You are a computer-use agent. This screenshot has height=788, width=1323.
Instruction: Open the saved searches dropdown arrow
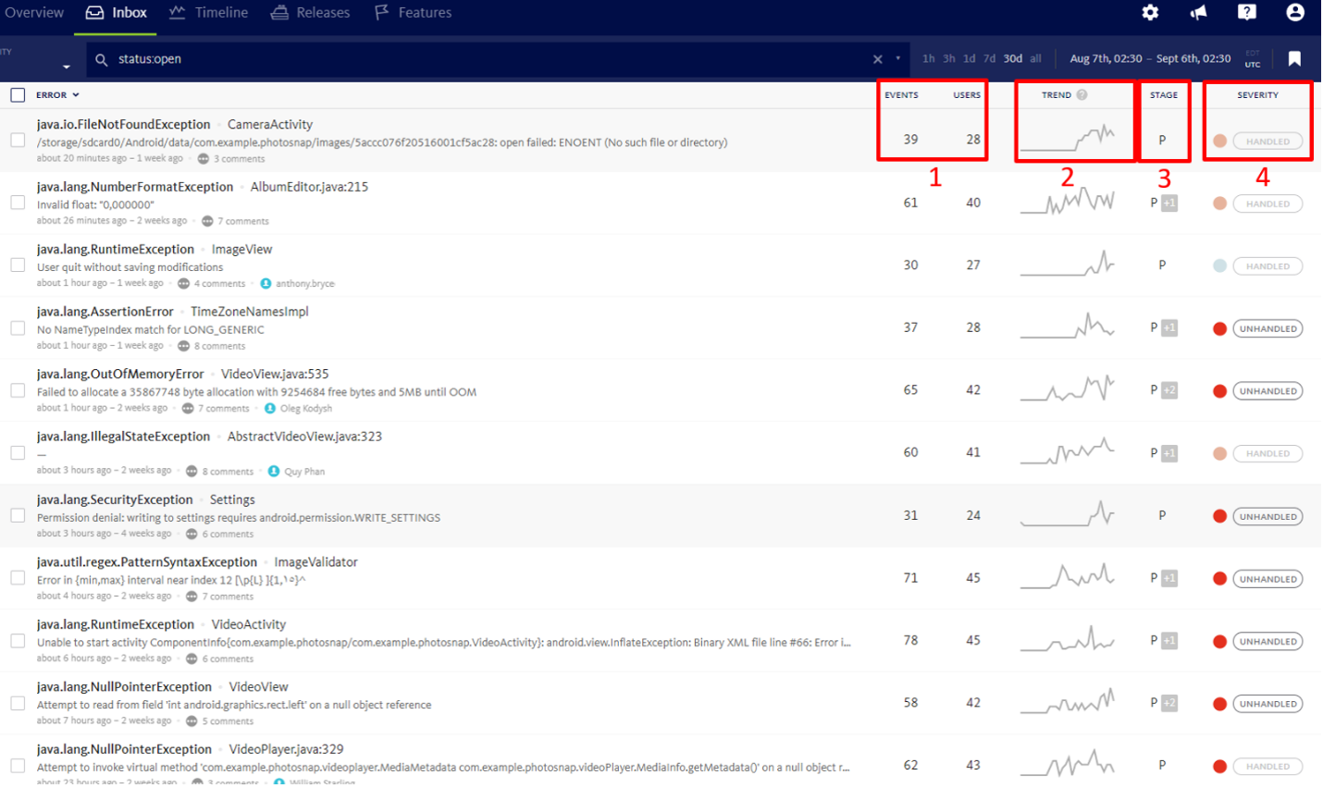[x=897, y=59]
